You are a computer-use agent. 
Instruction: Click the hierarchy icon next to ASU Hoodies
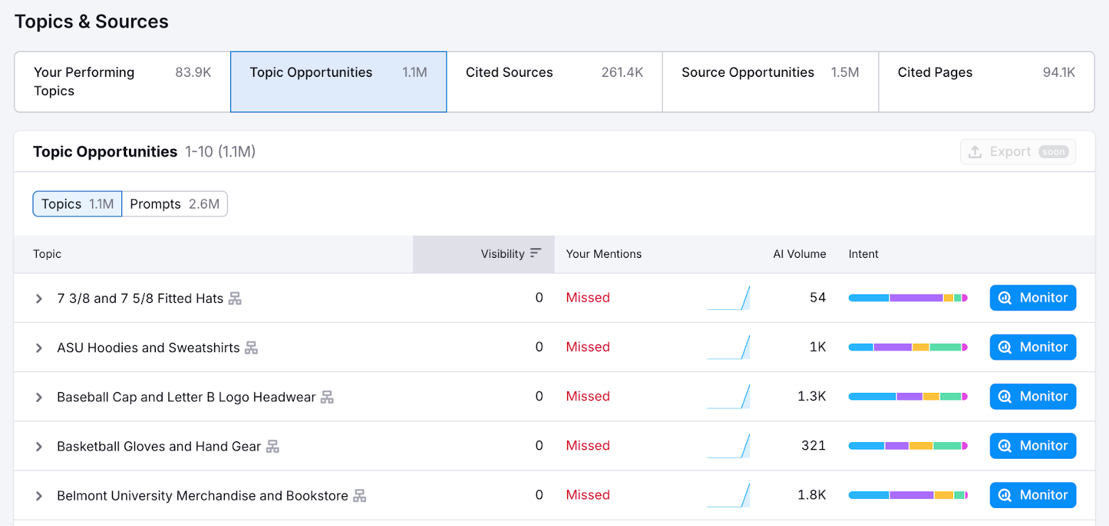click(251, 348)
